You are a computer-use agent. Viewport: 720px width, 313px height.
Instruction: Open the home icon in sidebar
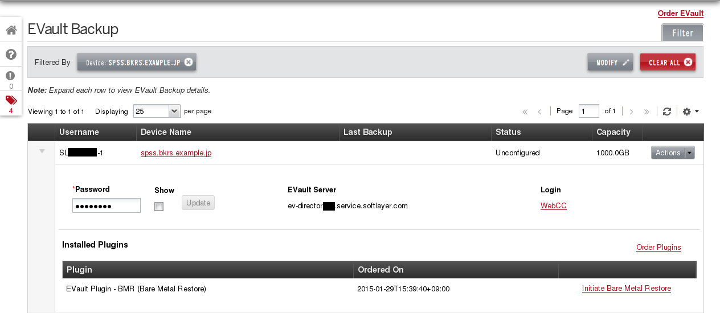pyautogui.click(x=11, y=30)
